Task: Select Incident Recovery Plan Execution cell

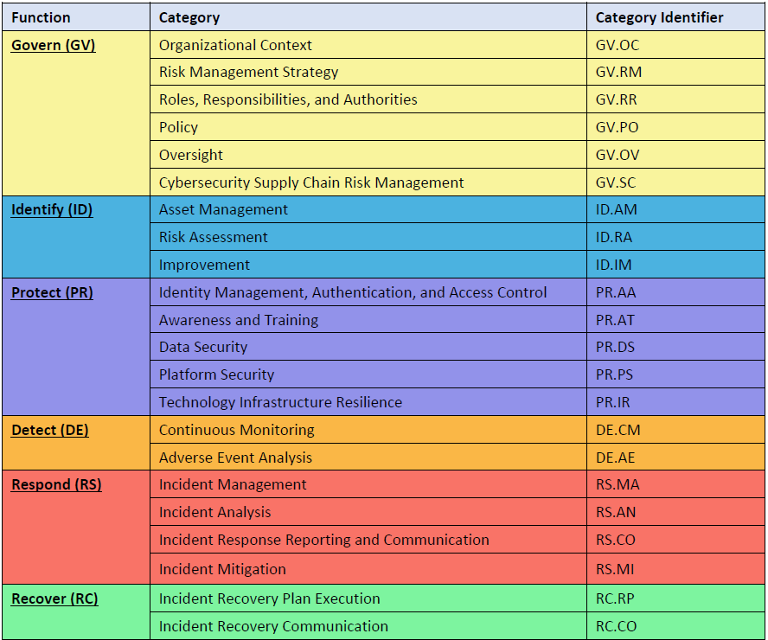Action: pyautogui.click(x=269, y=598)
